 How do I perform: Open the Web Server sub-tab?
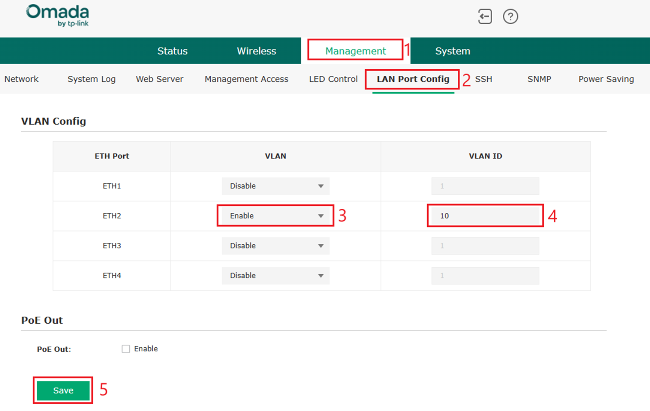(x=160, y=79)
